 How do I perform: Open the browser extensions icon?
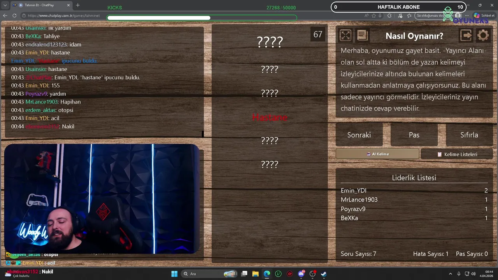[389, 16]
